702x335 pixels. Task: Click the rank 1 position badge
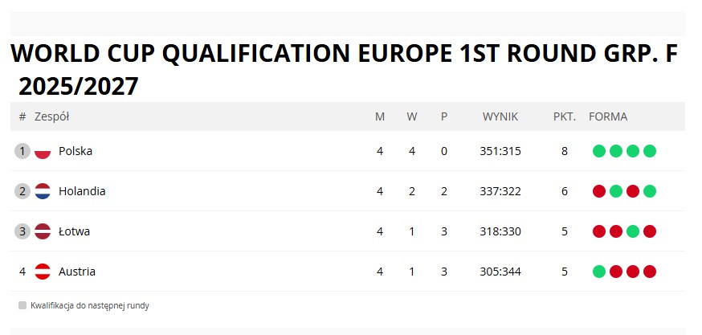tap(22, 151)
